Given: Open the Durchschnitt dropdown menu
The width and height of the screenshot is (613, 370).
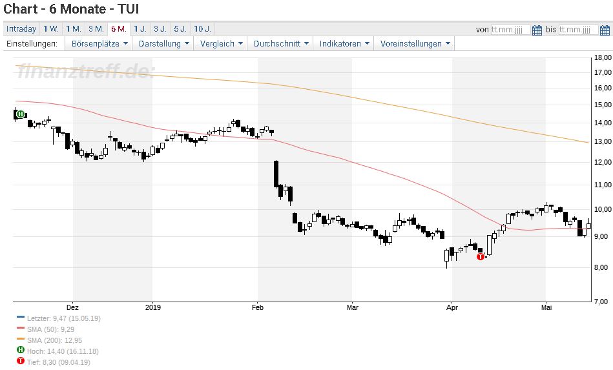Looking at the screenshot, I should click(281, 43).
